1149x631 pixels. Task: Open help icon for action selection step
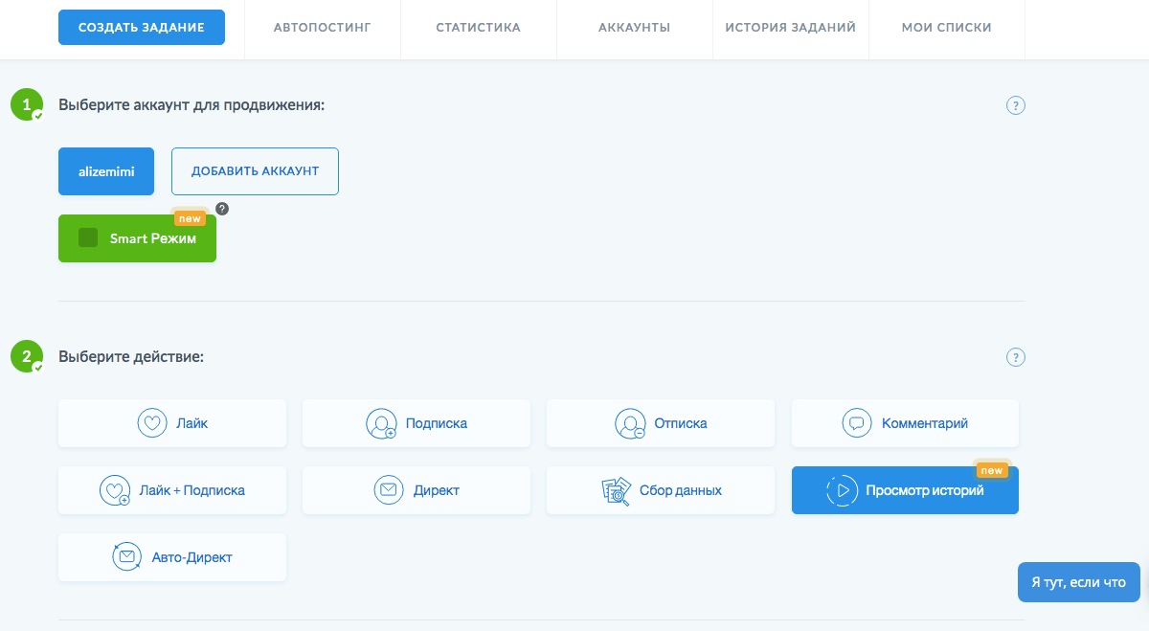click(x=1016, y=357)
